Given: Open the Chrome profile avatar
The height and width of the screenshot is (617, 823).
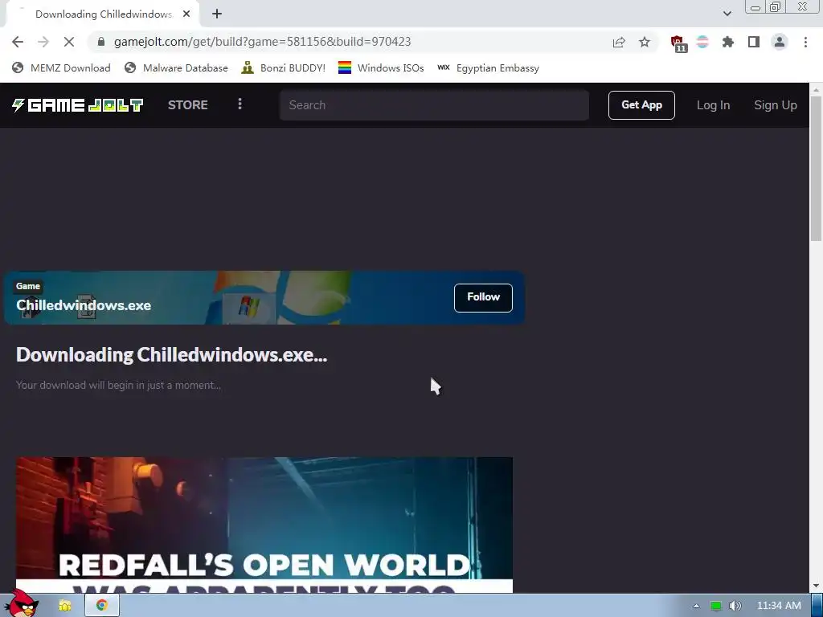Looking at the screenshot, I should tap(780, 42).
